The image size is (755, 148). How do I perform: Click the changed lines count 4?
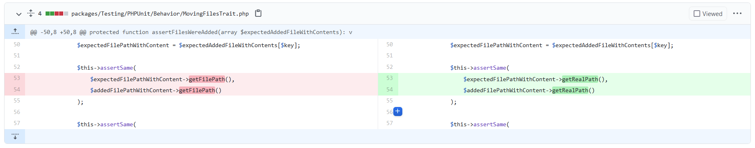(x=40, y=14)
